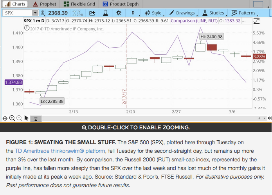The height and width of the screenshot is (195, 272).
Task: Click the scroll left arrow
Action: (x=259, y=118)
